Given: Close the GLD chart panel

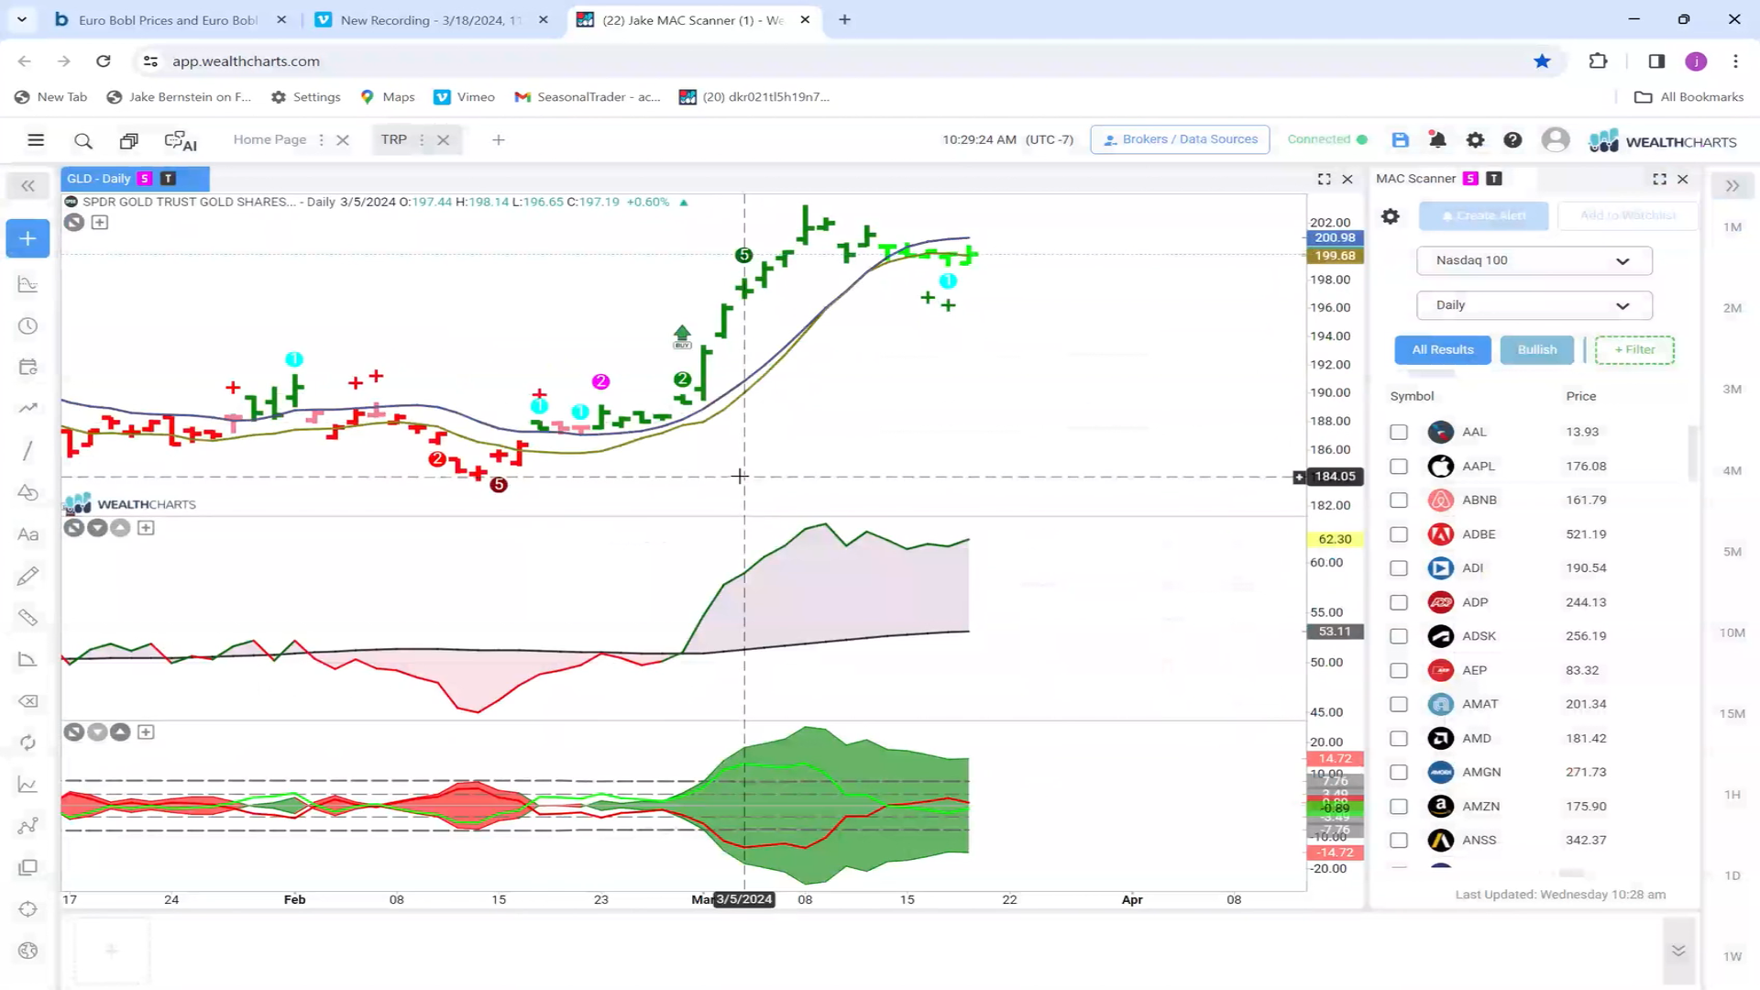Looking at the screenshot, I should (1347, 179).
